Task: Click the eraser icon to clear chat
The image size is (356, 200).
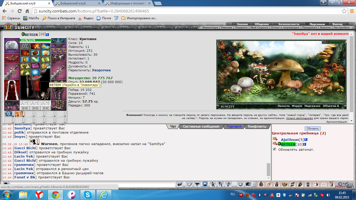Action: coord(189,184)
